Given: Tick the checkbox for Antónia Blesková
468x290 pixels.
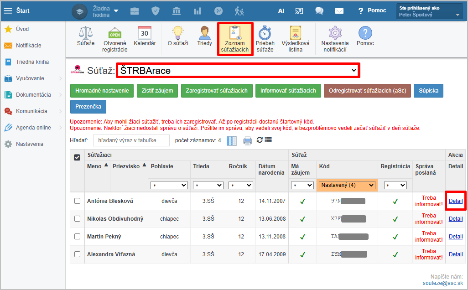Looking at the screenshot, I should 77,201.
